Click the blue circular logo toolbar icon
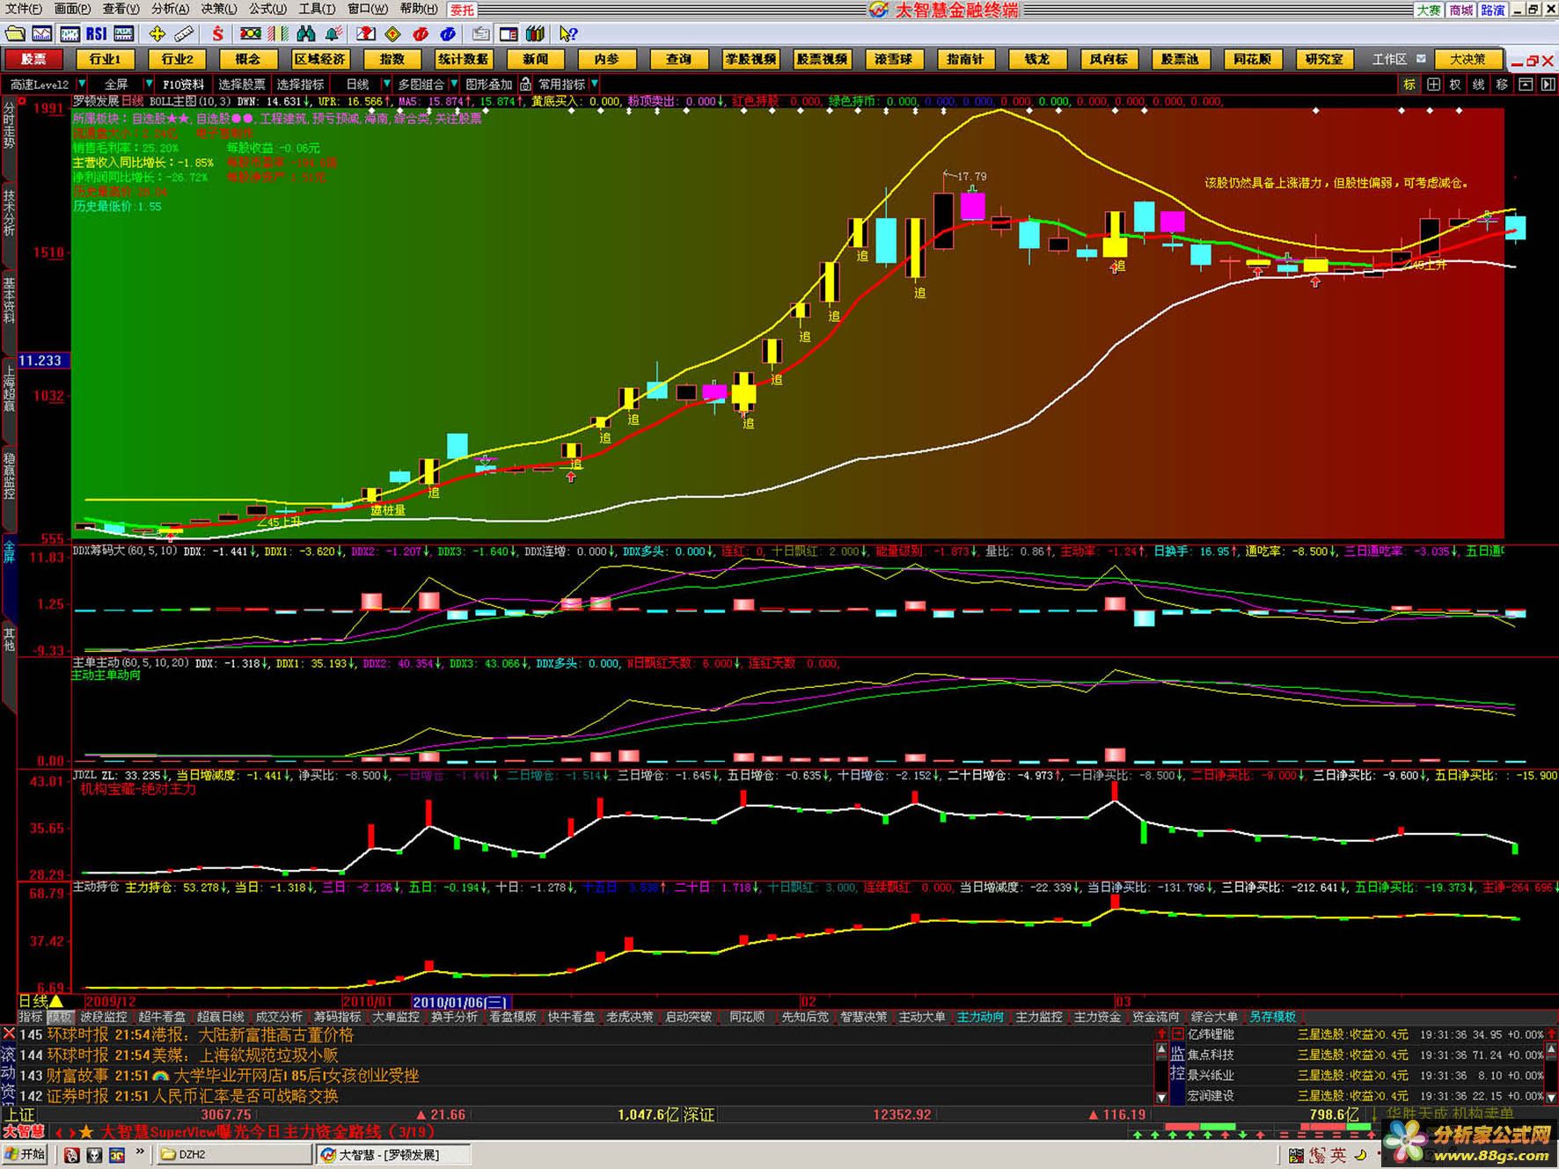This screenshot has height=1169, width=1559. [x=448, y=33]
